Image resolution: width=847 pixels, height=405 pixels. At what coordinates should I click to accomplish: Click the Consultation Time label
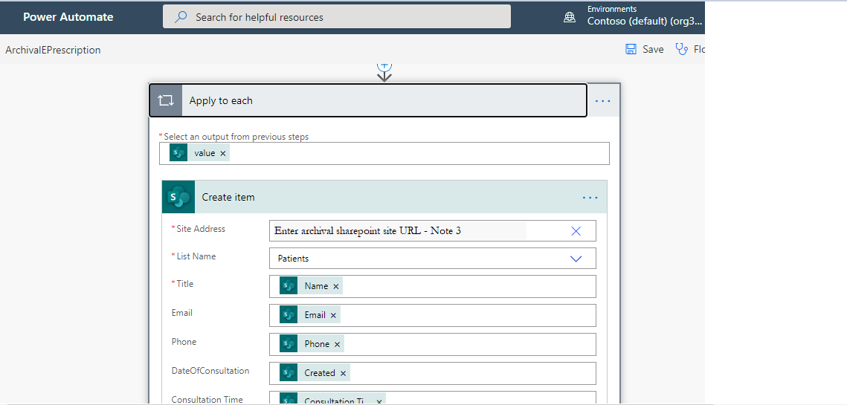207,400
